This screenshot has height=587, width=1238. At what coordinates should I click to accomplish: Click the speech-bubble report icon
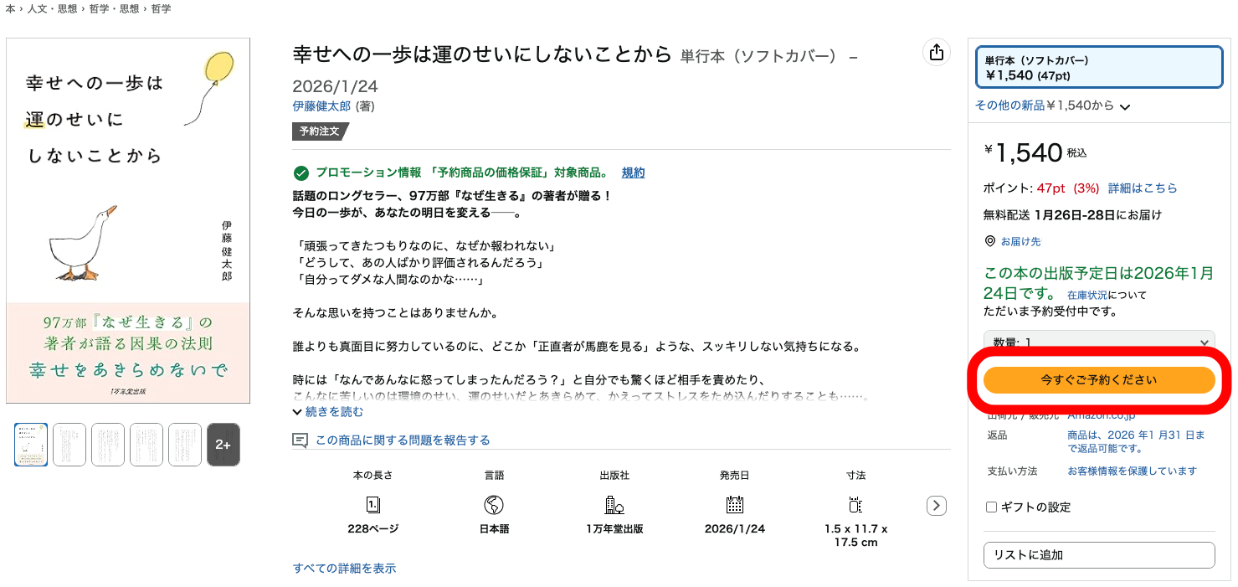click(300, 439)
